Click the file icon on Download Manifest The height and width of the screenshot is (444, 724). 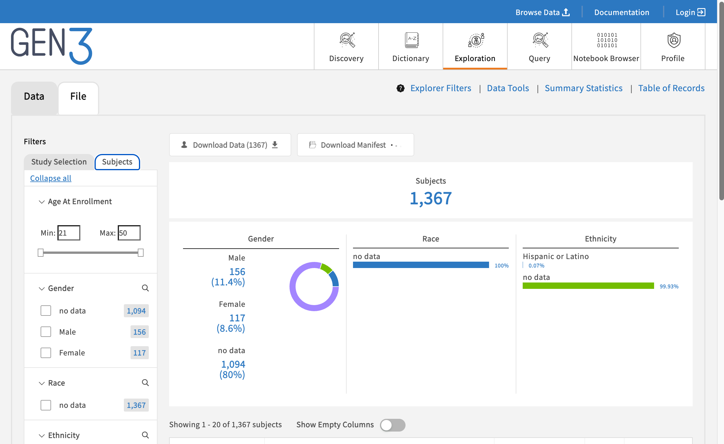coord(312,145)
